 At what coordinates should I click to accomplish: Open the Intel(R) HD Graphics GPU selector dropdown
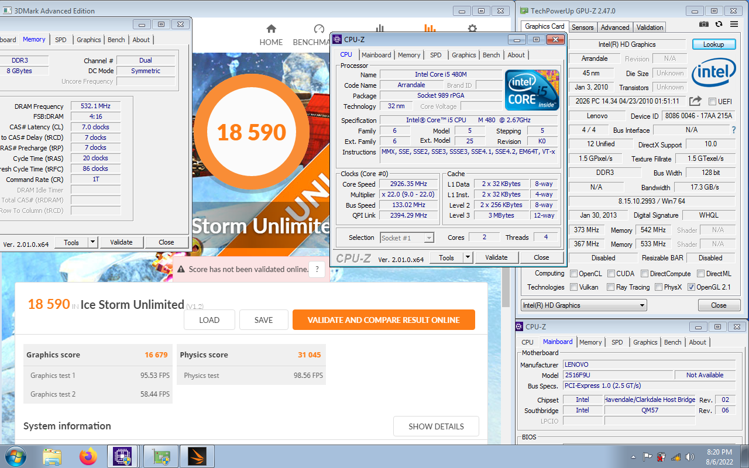pos(583,305)
